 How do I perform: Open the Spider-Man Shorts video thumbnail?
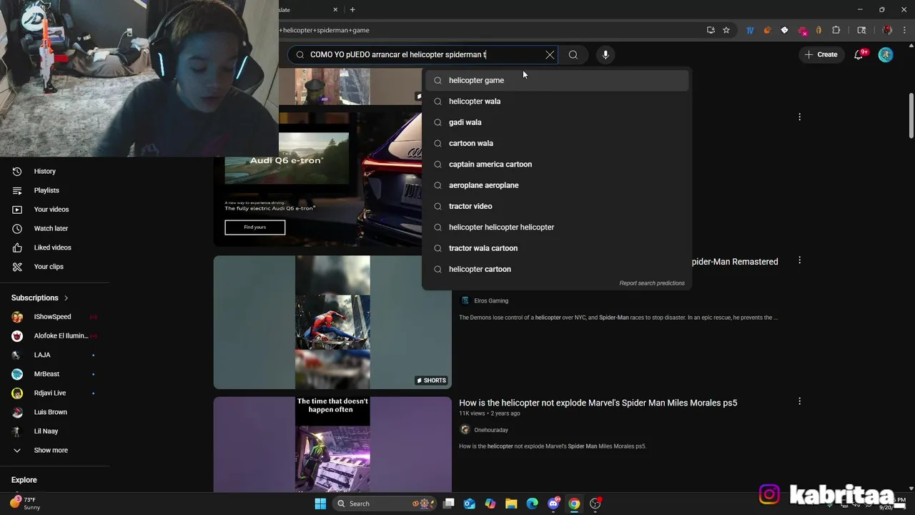point(332,322)
